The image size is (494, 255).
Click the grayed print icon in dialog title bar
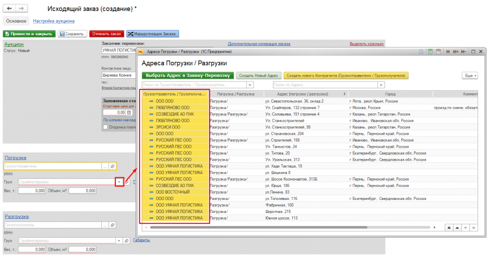coord(421,52)
